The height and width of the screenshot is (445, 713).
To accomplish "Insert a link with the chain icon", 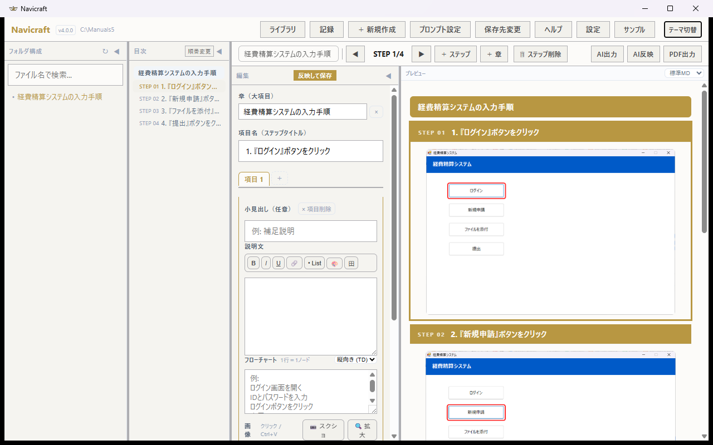I will pyautogui.click(x=294, y=263).
